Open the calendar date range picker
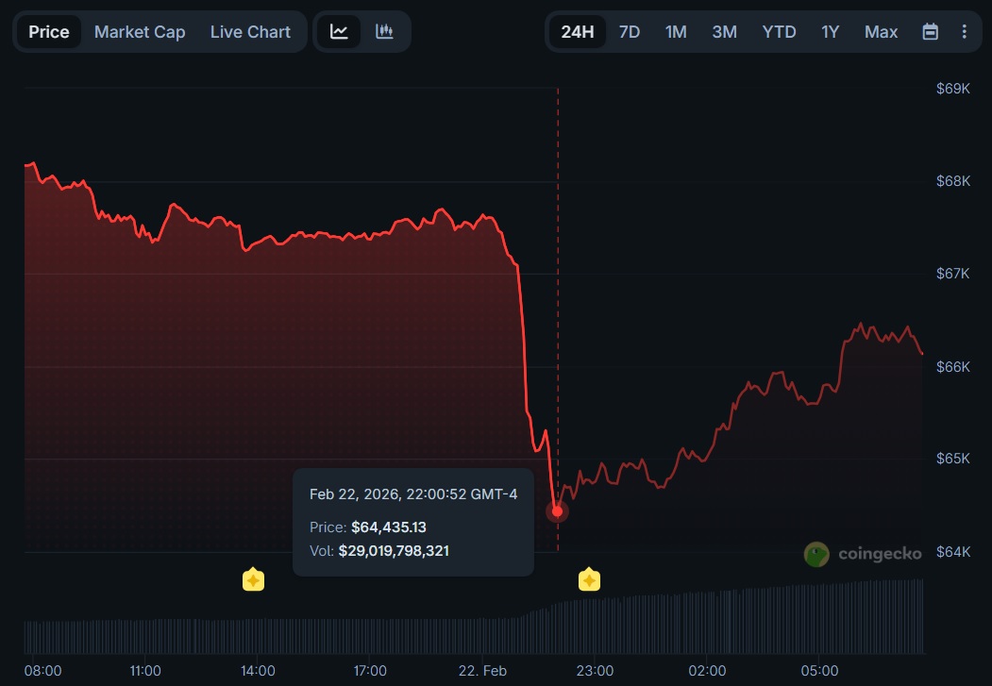 pos(930,31)
